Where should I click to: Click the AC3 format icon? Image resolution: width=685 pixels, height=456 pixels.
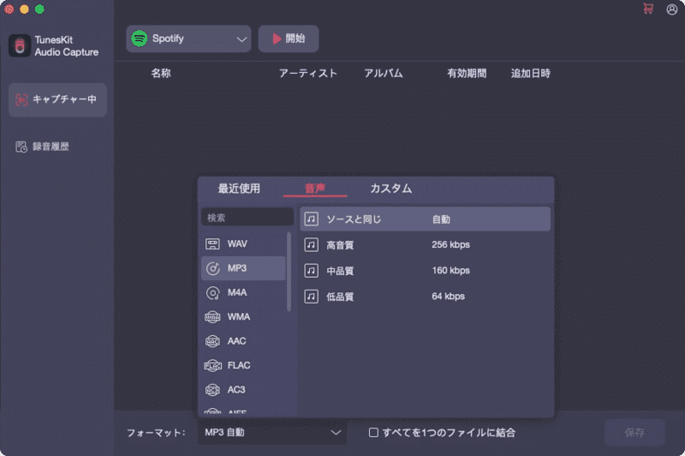[212, 389]
